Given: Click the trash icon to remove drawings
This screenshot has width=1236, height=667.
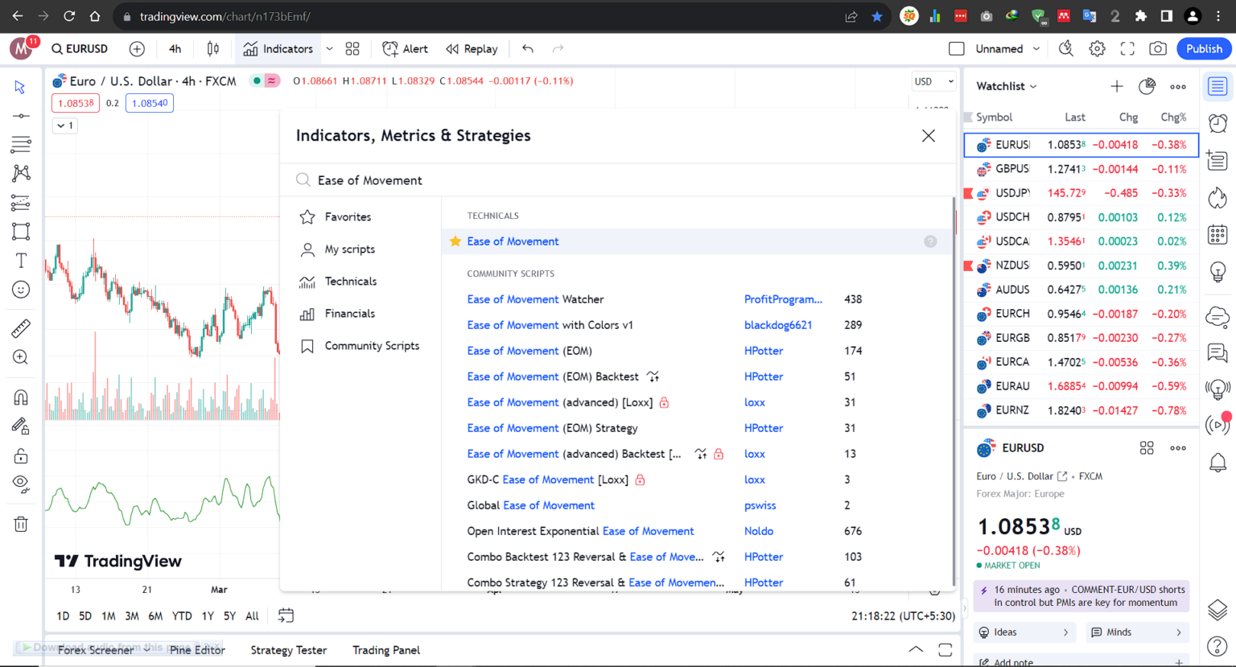Looking at the screenshot, I should pos(21,525).
